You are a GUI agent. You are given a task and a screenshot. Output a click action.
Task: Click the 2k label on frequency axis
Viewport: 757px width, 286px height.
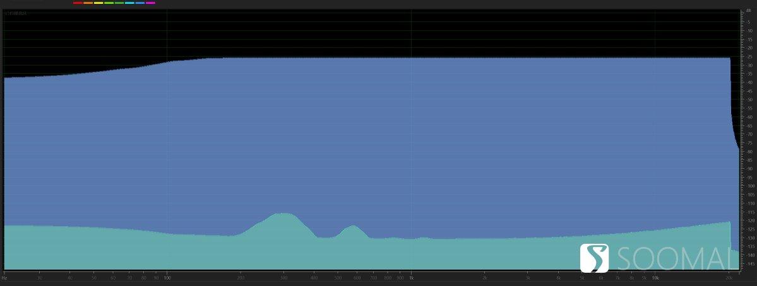tap(485, 278)
